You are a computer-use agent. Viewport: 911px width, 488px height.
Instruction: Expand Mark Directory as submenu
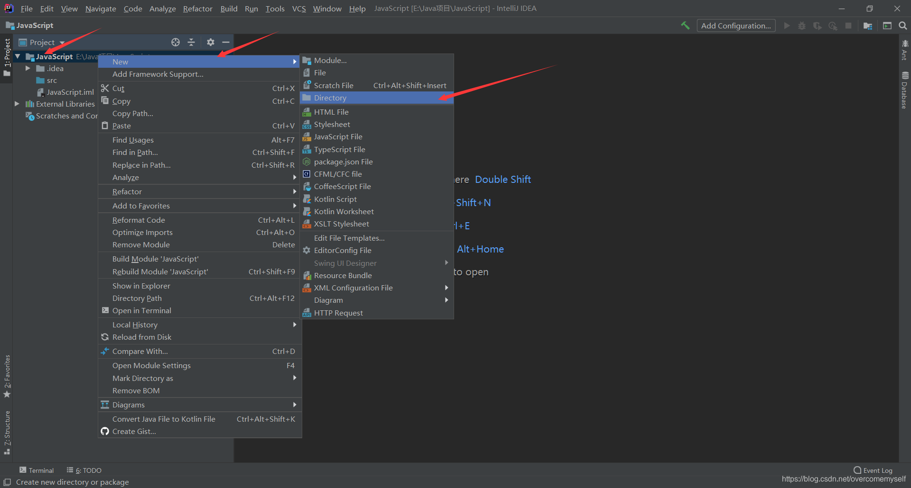point(199,378)
